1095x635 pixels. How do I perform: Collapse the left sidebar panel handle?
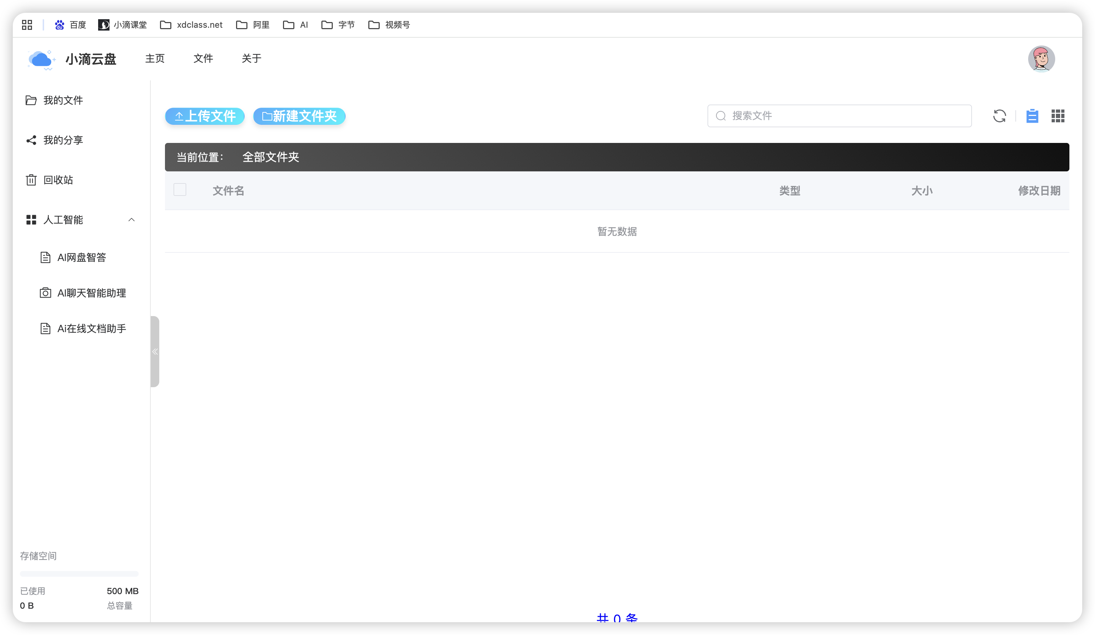155,352
